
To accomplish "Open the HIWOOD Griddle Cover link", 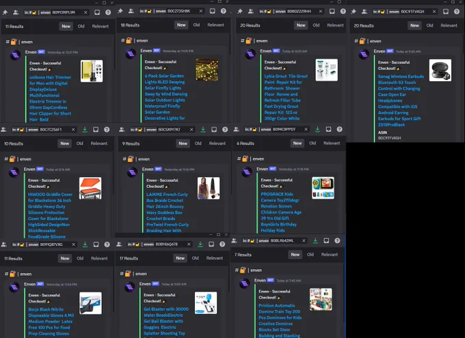I will point(50,215).
